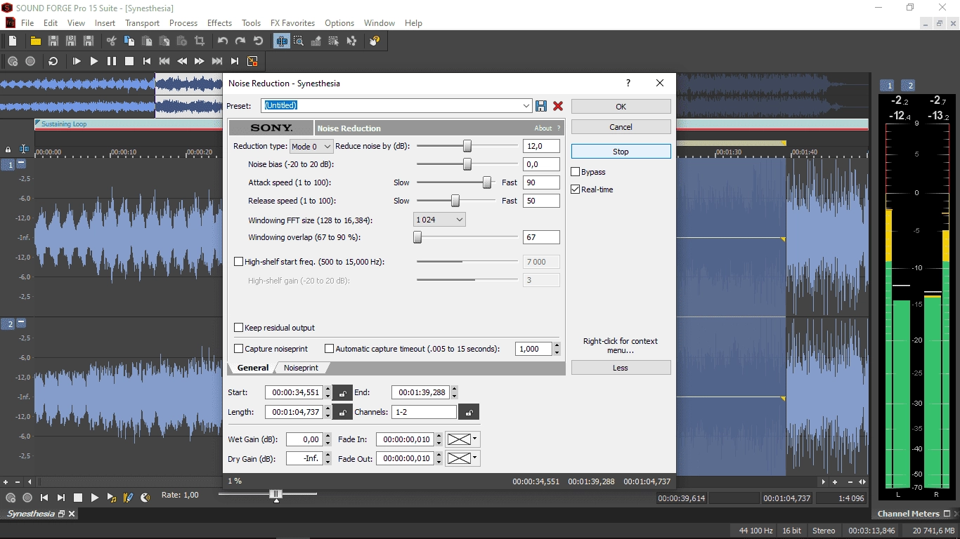The width and height of the screenshot is (960, 539).
Task: Open Fade Out curve shape dropdown
Action: point(462,458)
